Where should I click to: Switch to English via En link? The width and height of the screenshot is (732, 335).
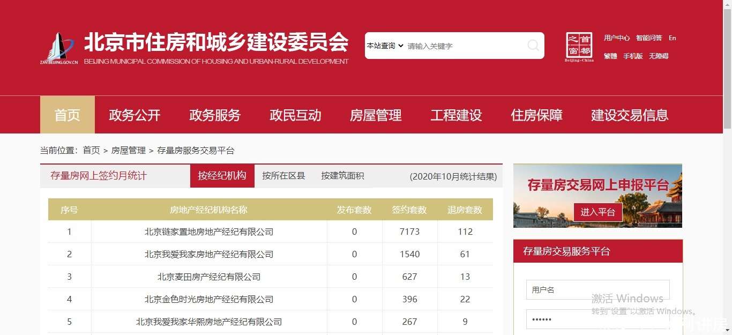tap(673, 38)
